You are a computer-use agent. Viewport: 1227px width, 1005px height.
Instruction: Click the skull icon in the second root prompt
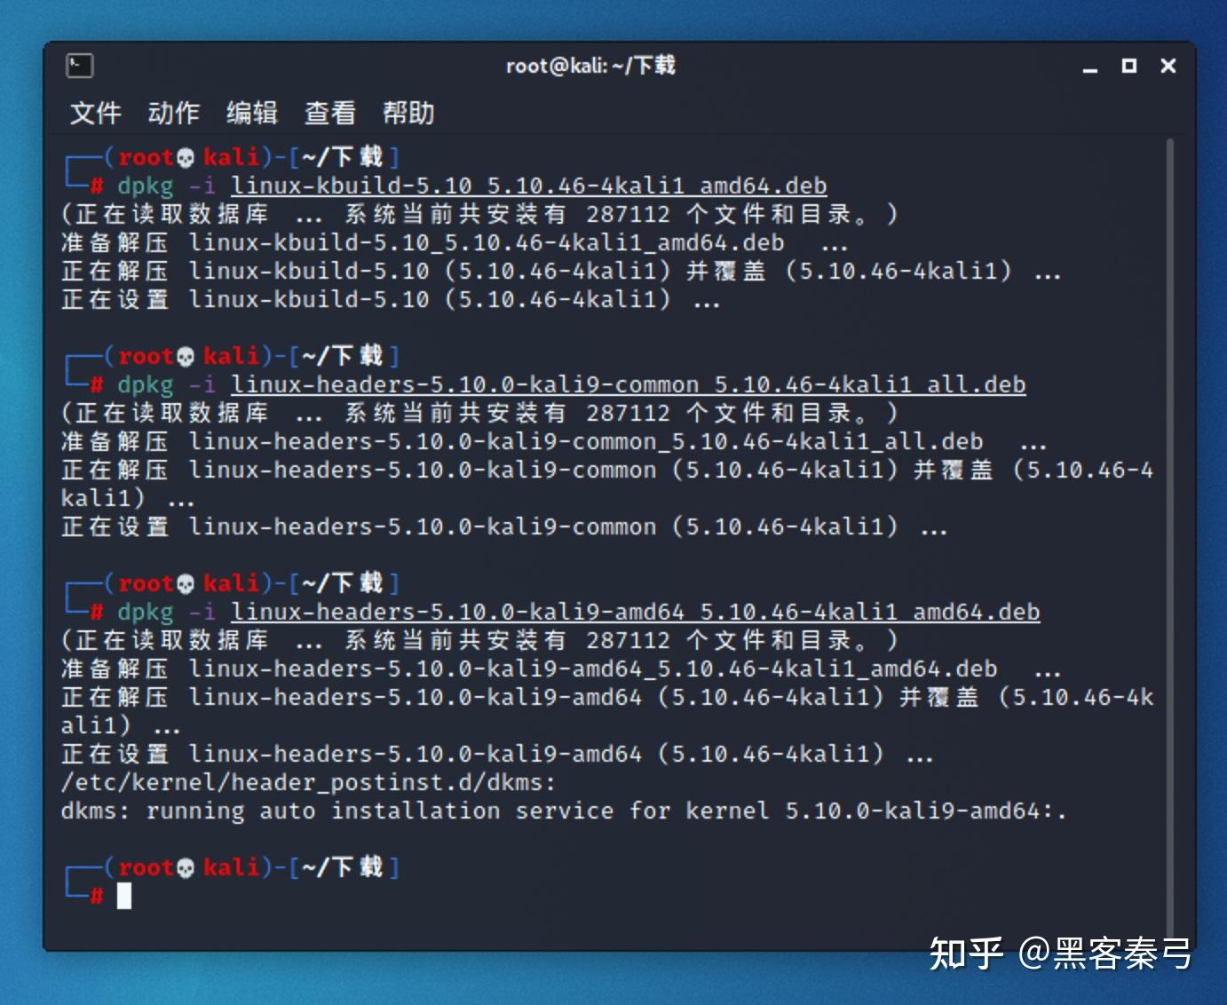[x=185, y=355]
